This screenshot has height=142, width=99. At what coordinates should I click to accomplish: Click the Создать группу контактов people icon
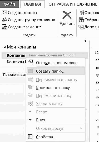click(4, 20)
